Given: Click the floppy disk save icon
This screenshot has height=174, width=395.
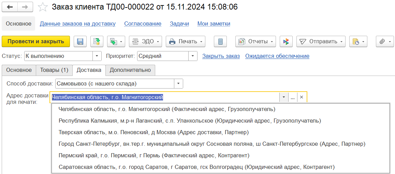Looking at the screenshot, I should click(81, 42).
